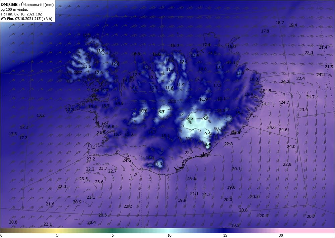Click the map value 8.4
The height and width of the screenshot is (238, 335).
coord(208,144)
